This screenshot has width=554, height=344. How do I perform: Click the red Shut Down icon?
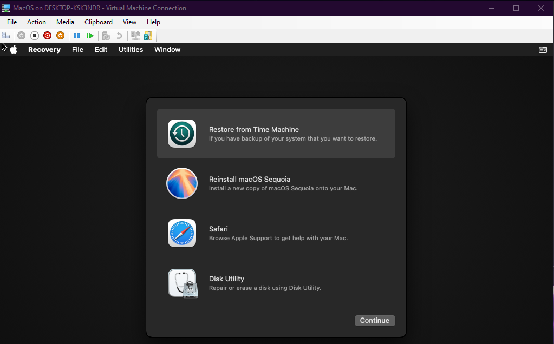(47, 36)
